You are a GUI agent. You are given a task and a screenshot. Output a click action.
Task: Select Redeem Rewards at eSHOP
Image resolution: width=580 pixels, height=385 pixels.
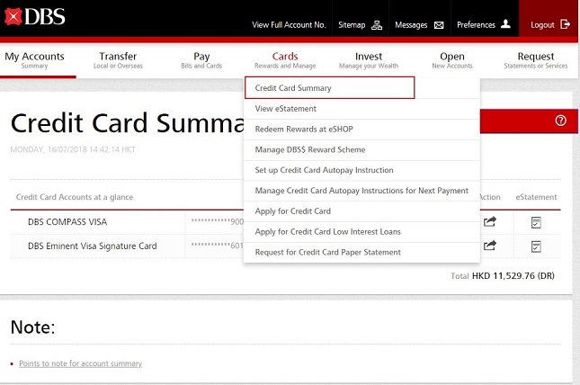click(302, 130)
